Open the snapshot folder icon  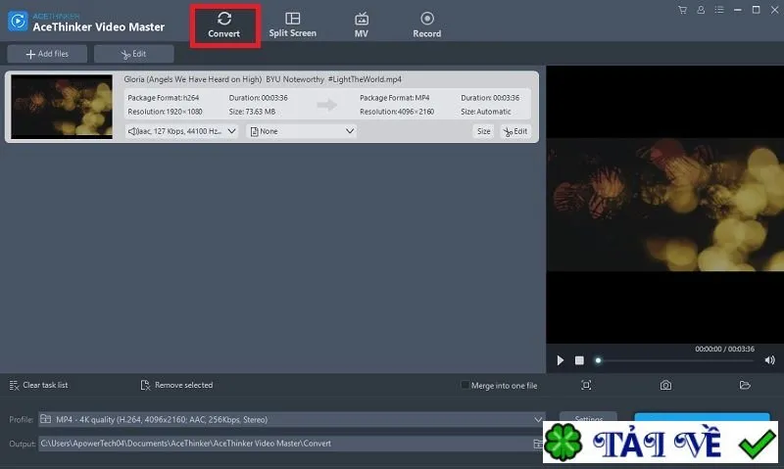pyautogui.click(x=745, y=385)
